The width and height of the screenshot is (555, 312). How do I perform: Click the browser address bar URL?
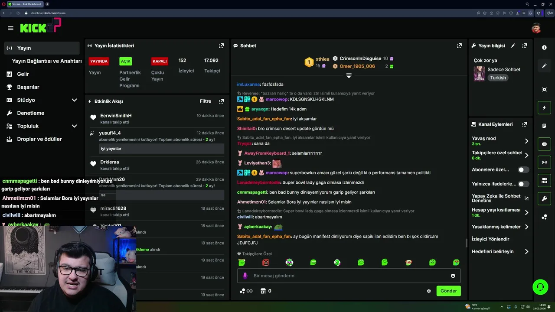coord(48,13)
